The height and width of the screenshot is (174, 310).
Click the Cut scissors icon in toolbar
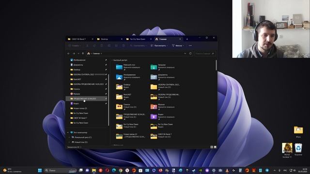click(87, 45)
